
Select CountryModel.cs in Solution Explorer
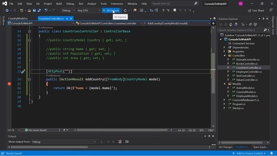click(246, 92)
